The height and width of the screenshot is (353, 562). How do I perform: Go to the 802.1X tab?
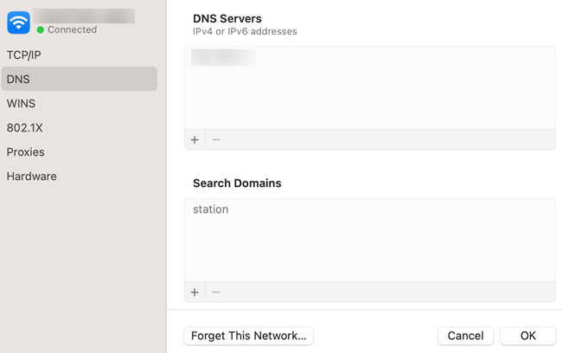(x=25, y=127)
